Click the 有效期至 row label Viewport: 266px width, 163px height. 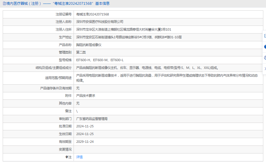(65, 142)
